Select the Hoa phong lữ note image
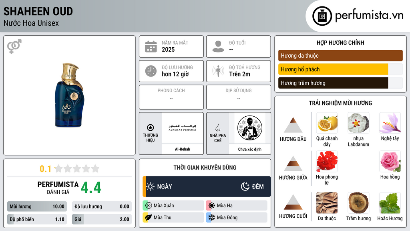Image resolution: width=410 pixels, height=231 pixels. tap(327, 161)
